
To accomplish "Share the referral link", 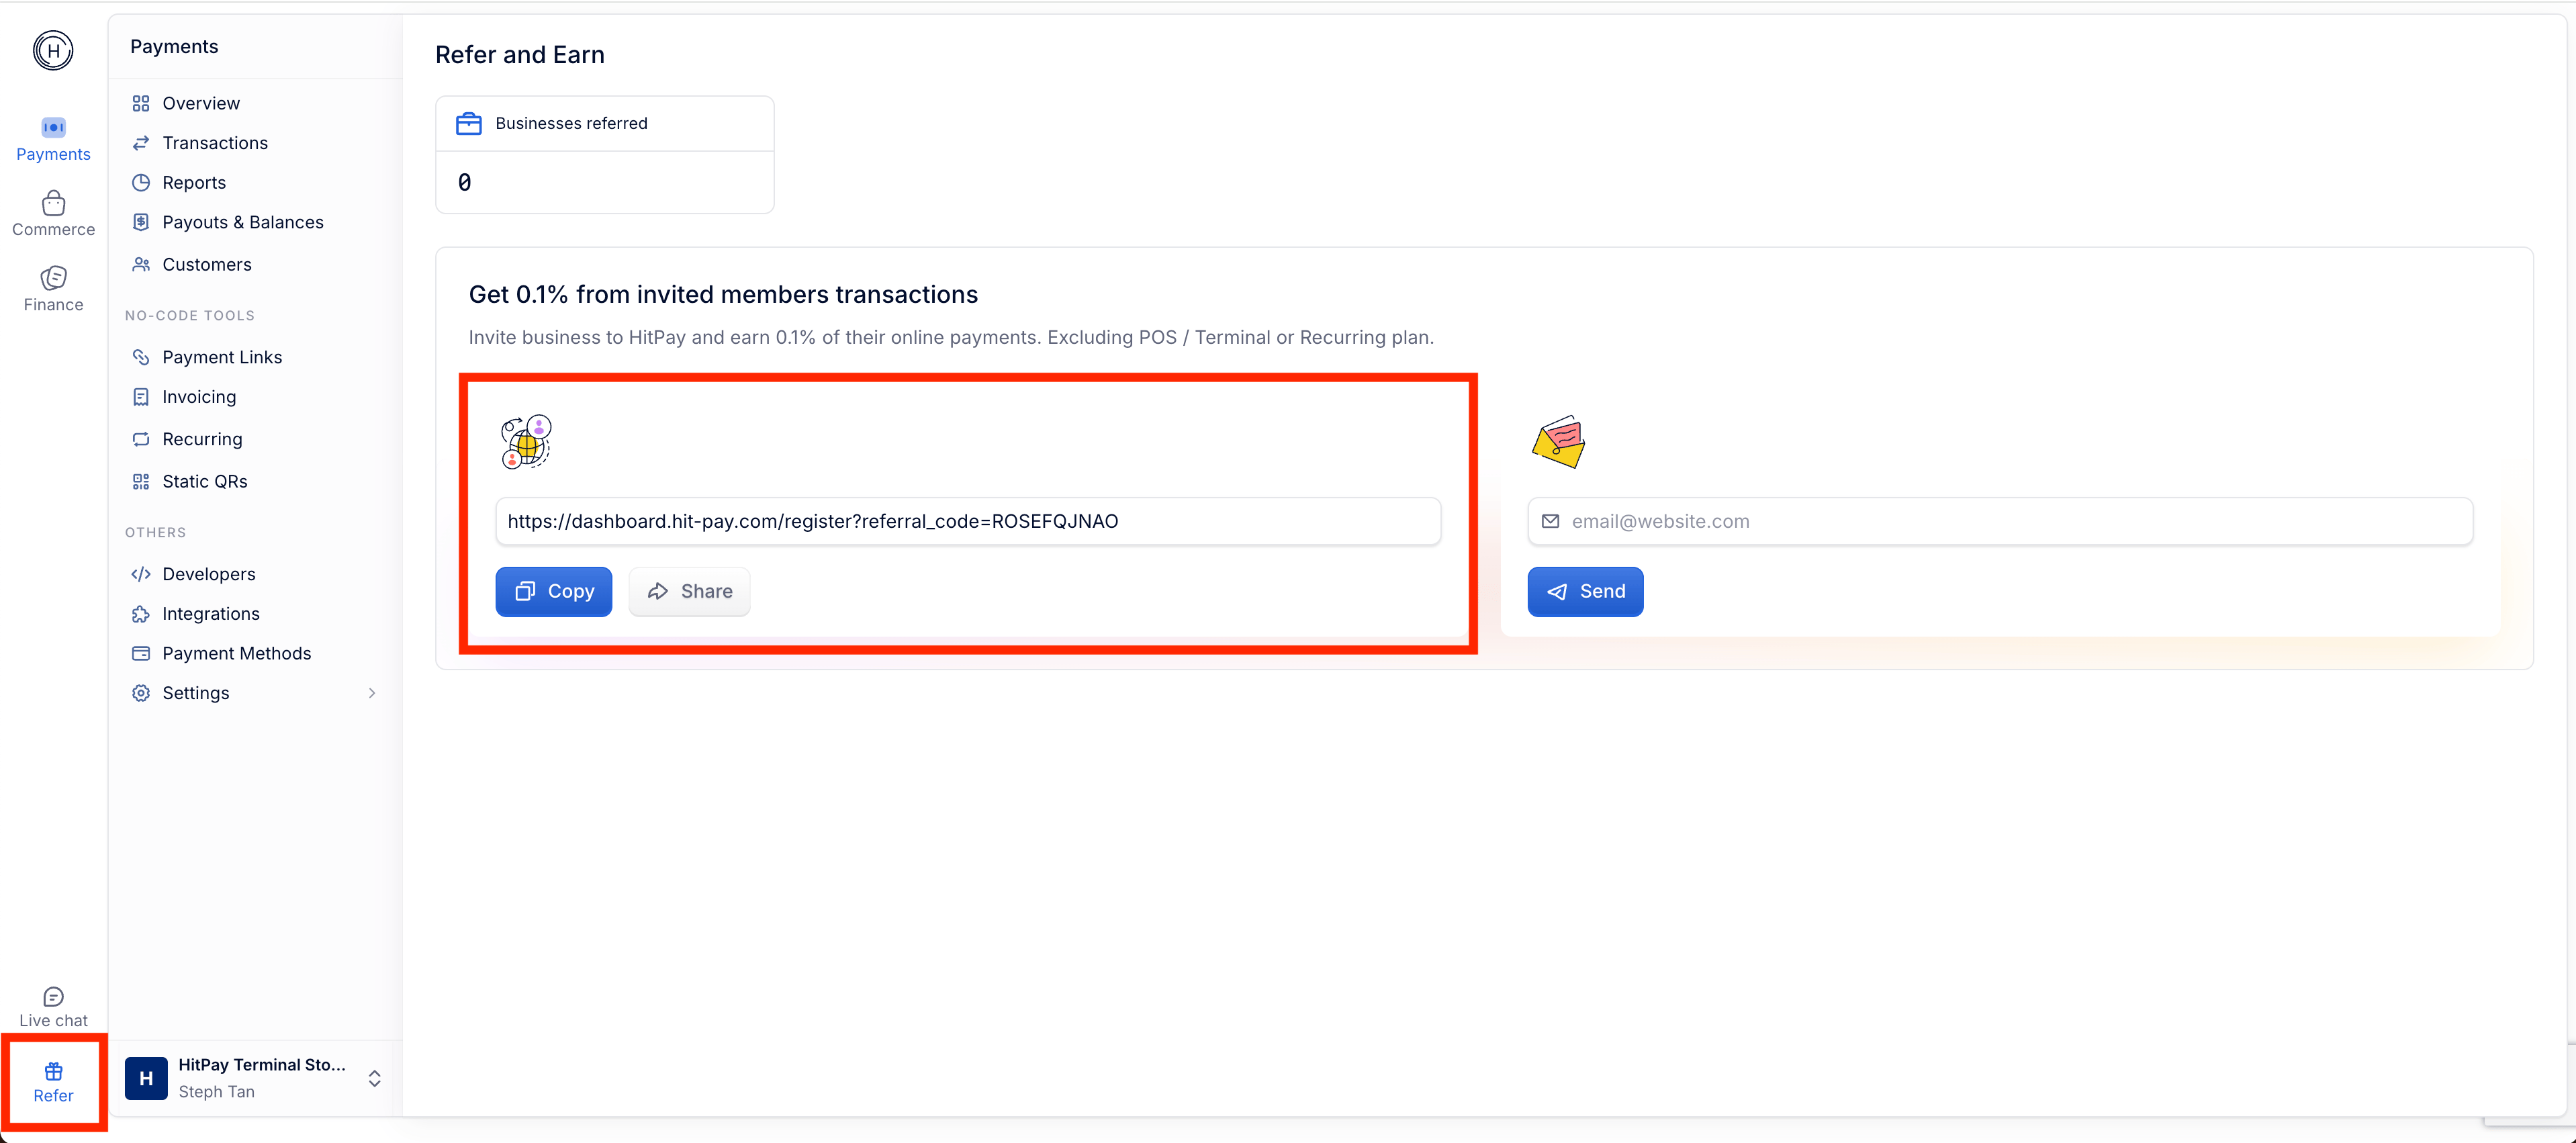I will point(689,591).
